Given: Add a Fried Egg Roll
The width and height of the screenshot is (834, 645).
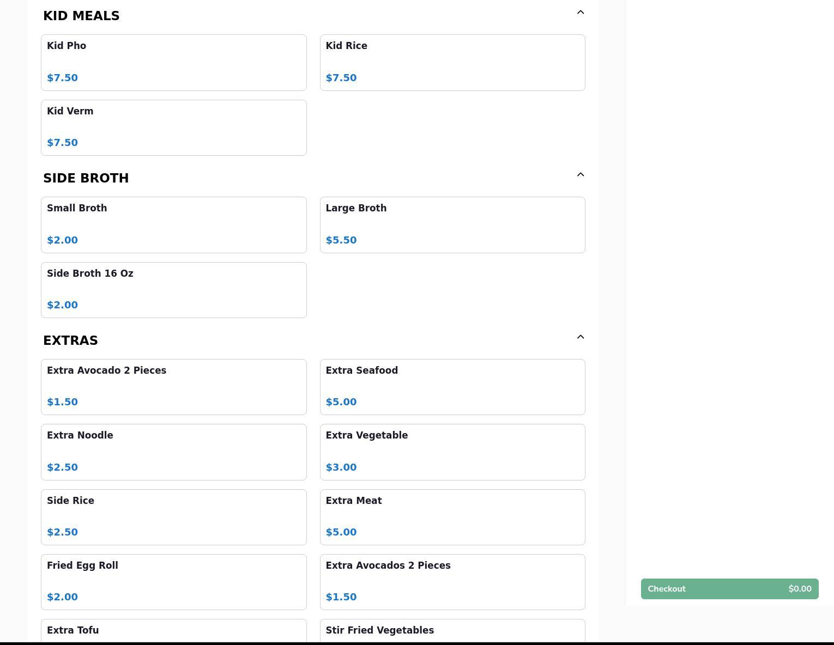Looking at the screenshot, I should (173, 582).
